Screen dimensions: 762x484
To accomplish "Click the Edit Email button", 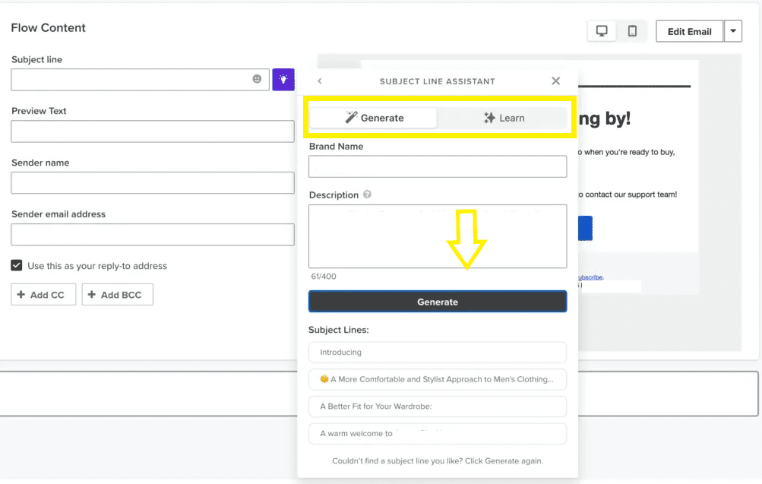I will tap(689, 31).
